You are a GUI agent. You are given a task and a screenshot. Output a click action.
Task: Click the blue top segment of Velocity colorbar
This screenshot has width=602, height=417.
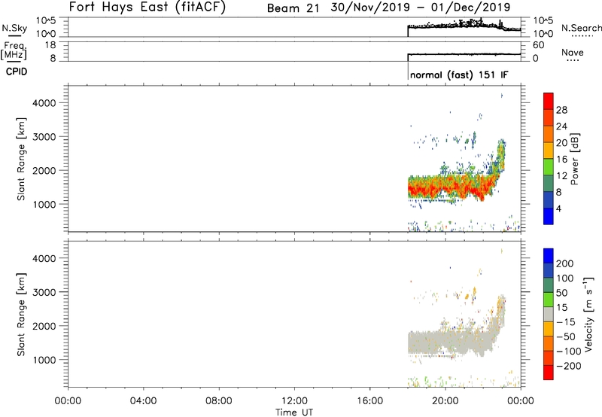pos(549,256)
